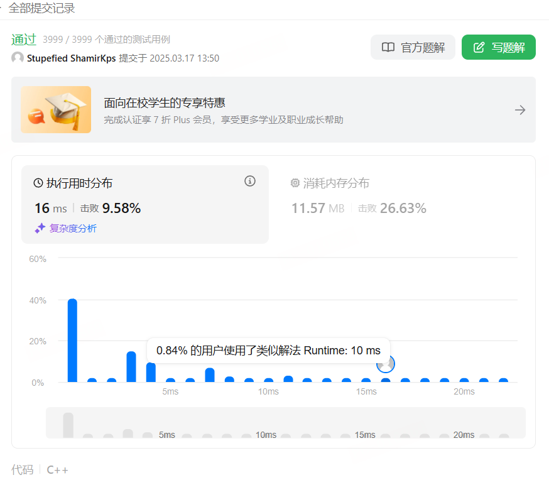549x480 pixels.
Task: Open the graduation cap promo thumbnail
Action: click(x=56, y=109)
